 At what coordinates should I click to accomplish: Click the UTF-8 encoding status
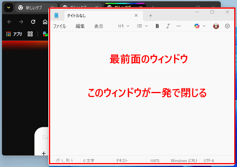coord(209,161)
